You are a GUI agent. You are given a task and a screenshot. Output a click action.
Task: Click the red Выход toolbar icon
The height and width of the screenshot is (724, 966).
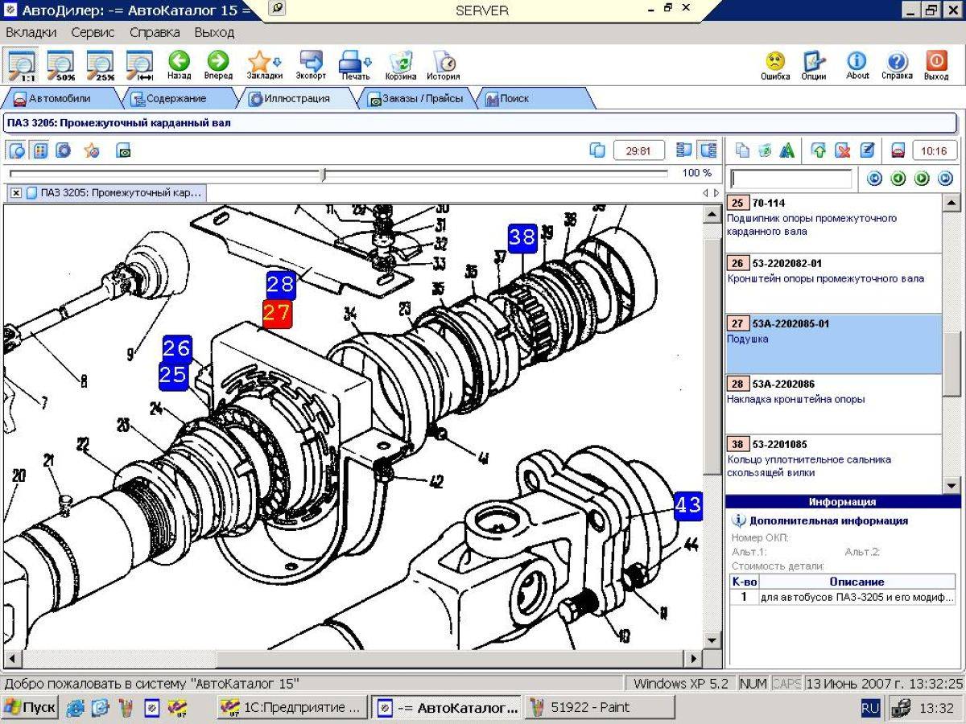coord(936,65)
